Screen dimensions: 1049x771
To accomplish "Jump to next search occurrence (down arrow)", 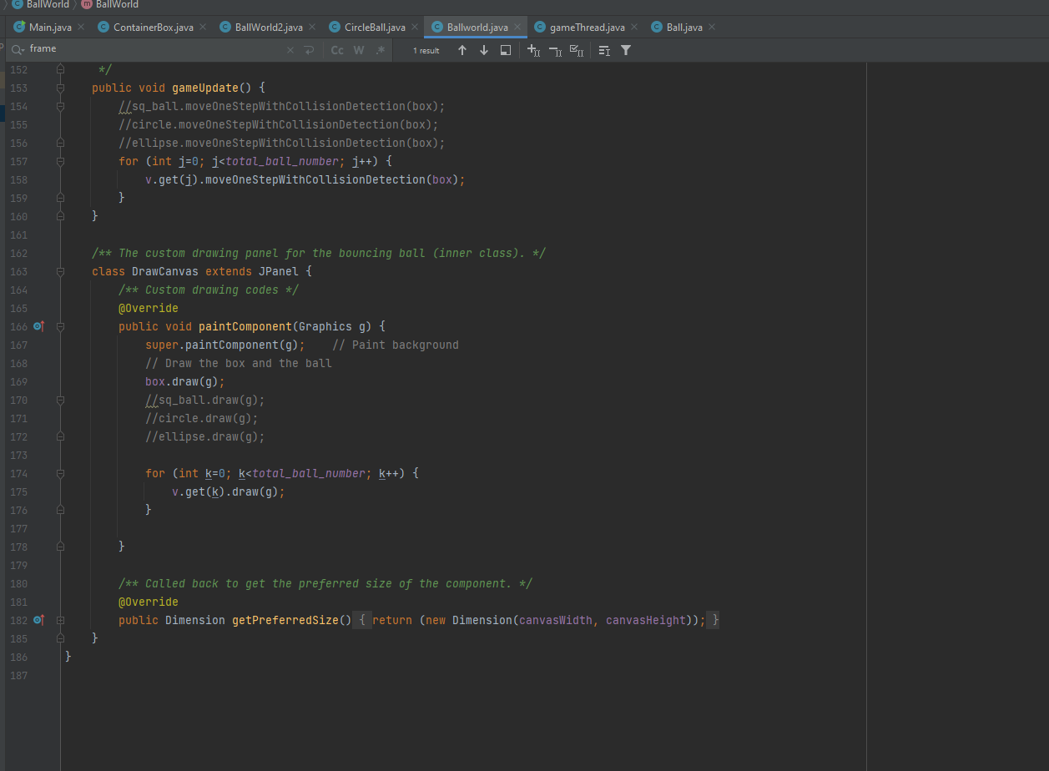I will pos(483,50).
